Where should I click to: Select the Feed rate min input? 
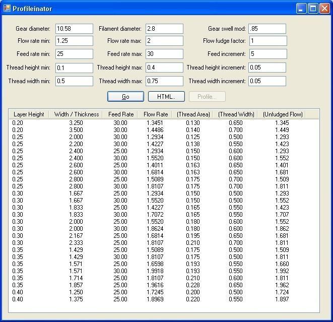(74, 54)
